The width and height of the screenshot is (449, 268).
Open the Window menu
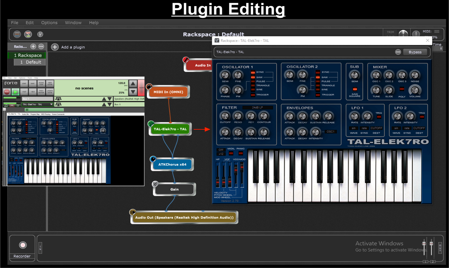(73, 23)
